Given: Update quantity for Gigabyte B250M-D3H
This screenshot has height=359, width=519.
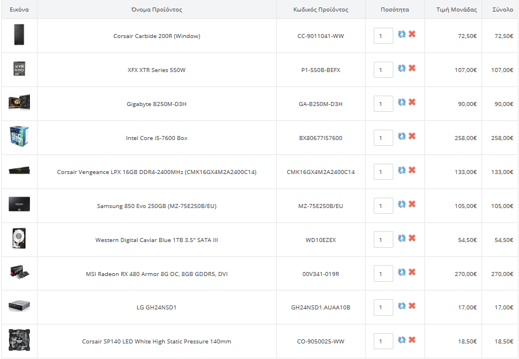Looking at the screenshot, I should tap(401, 102).
